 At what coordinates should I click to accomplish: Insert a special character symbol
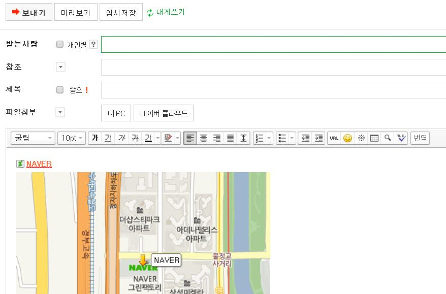[x=361, y=138]
